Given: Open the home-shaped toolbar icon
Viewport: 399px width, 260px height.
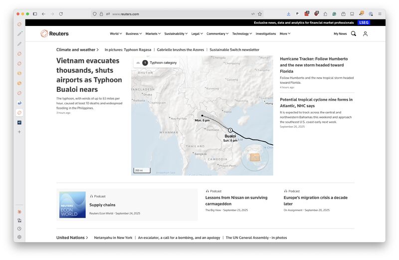Looking at the screenshot, I should click(x=325, y=14).
